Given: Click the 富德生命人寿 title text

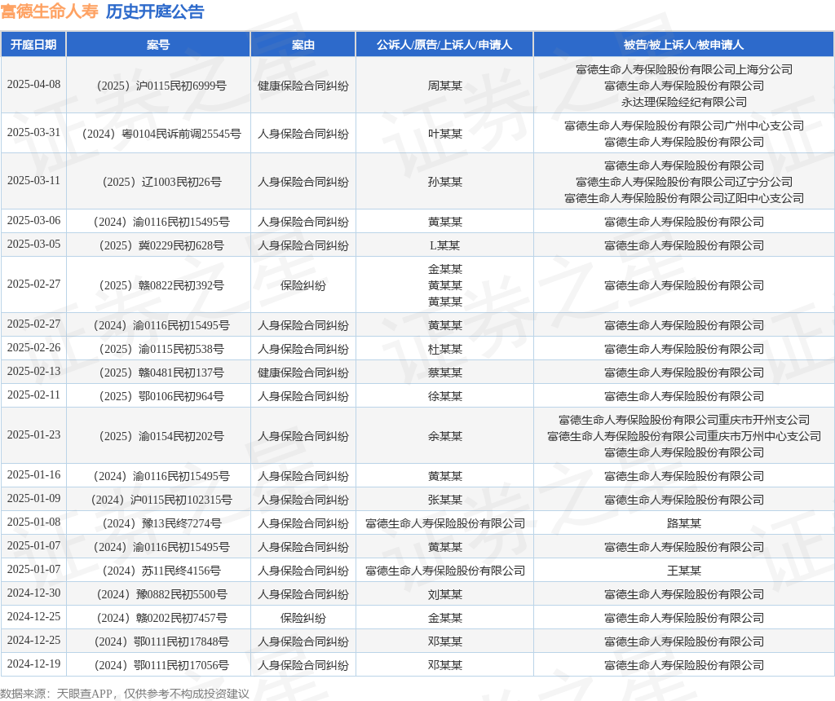Looking at the screenshot, I should coord(49,11).
